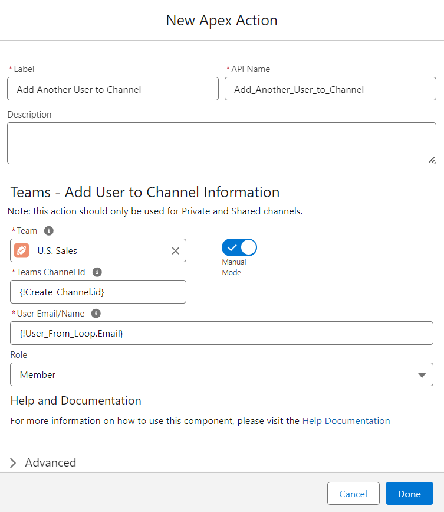
Task: Expand the Advanced section
Action: click(x=44, y=463)
